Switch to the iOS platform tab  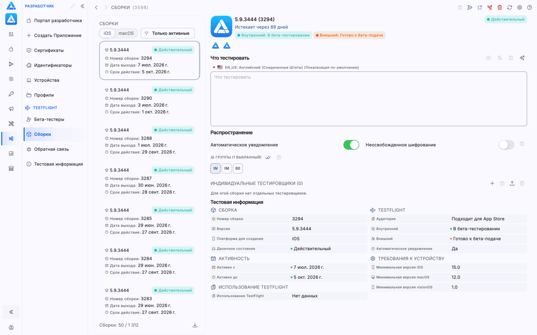(x=107, y=33)
